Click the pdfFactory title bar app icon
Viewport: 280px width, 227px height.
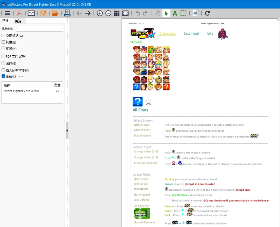[x=4, y=4]
